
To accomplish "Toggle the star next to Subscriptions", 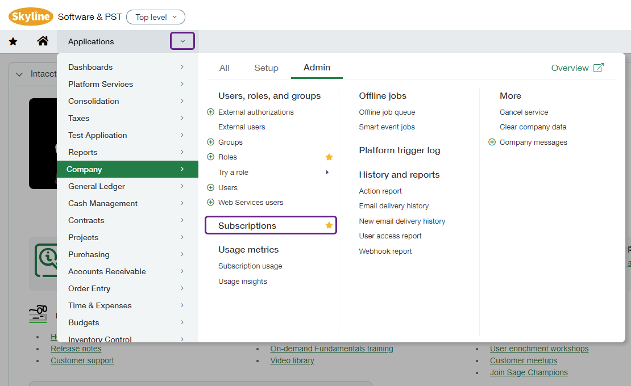I will [329, 225].
